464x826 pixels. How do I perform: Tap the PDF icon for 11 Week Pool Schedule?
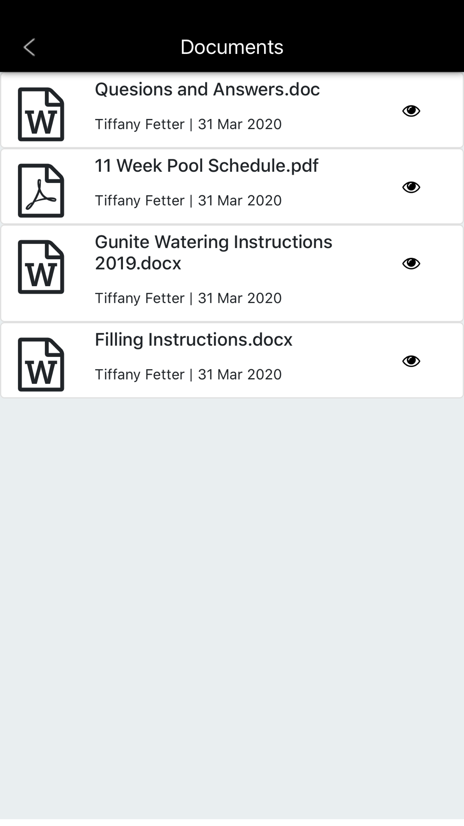[41, 190]
